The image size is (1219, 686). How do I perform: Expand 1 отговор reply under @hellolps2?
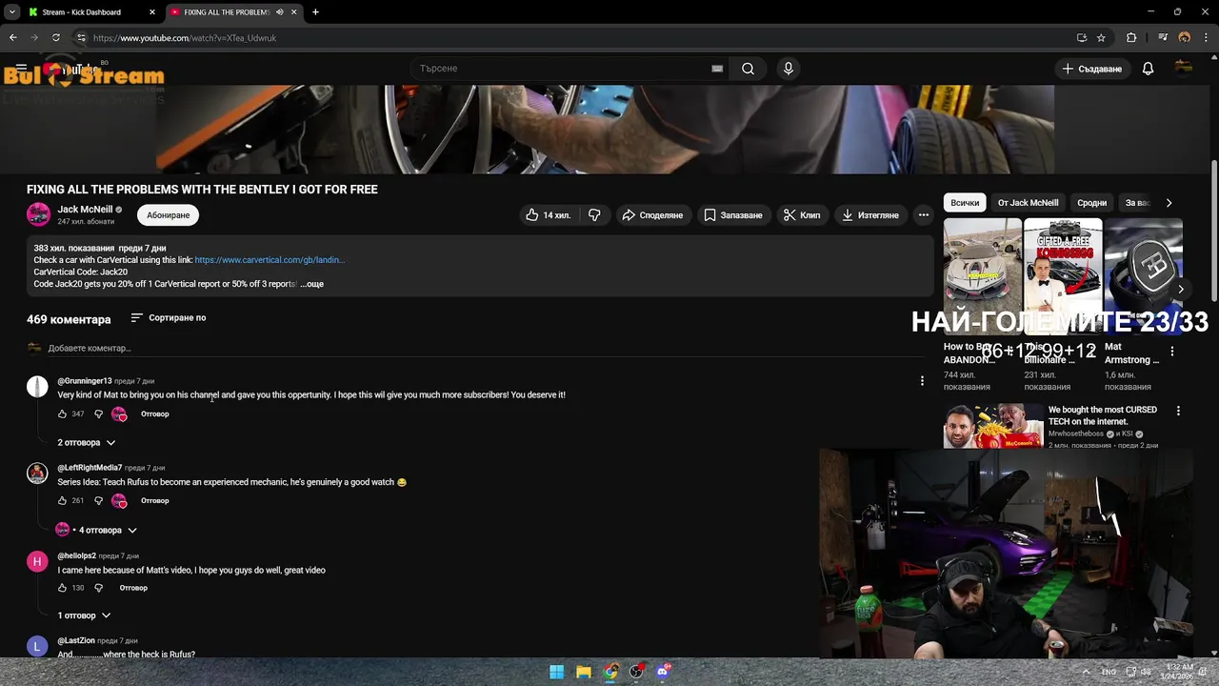pyautogui.click(x=84, y=615)
